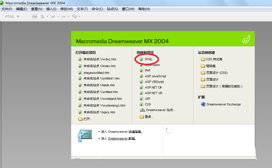
Task: Open the 文本(T) menu
Action: point(82,9)
